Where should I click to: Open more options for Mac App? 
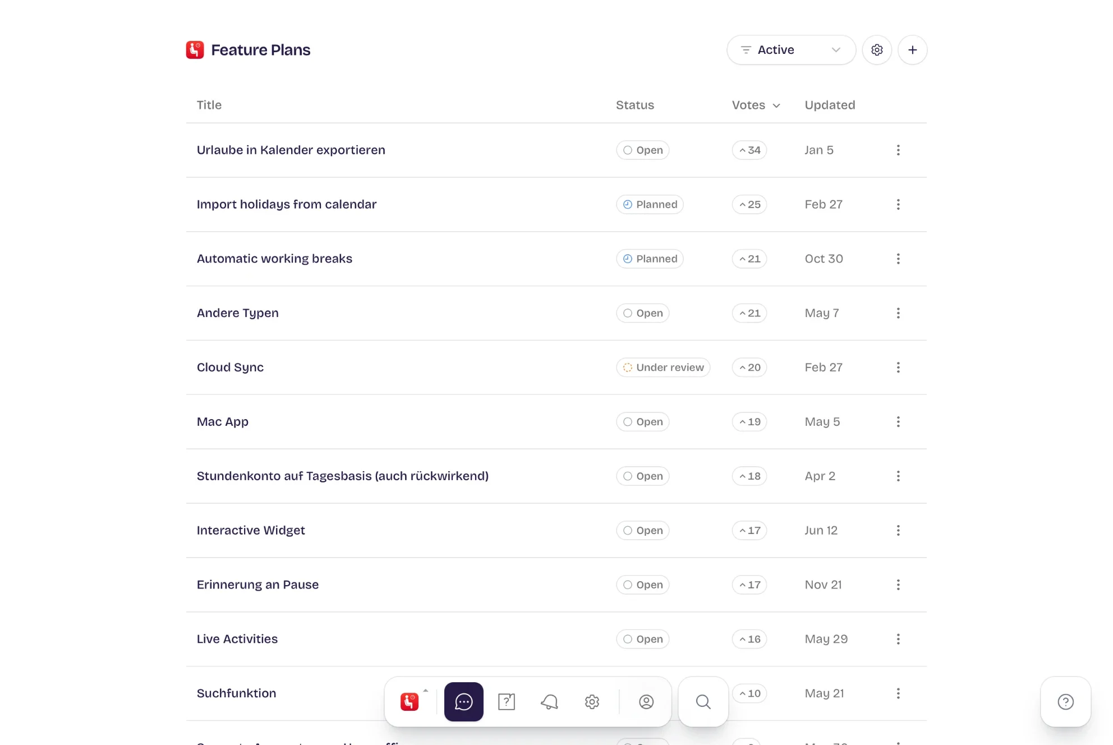point(898,422)
